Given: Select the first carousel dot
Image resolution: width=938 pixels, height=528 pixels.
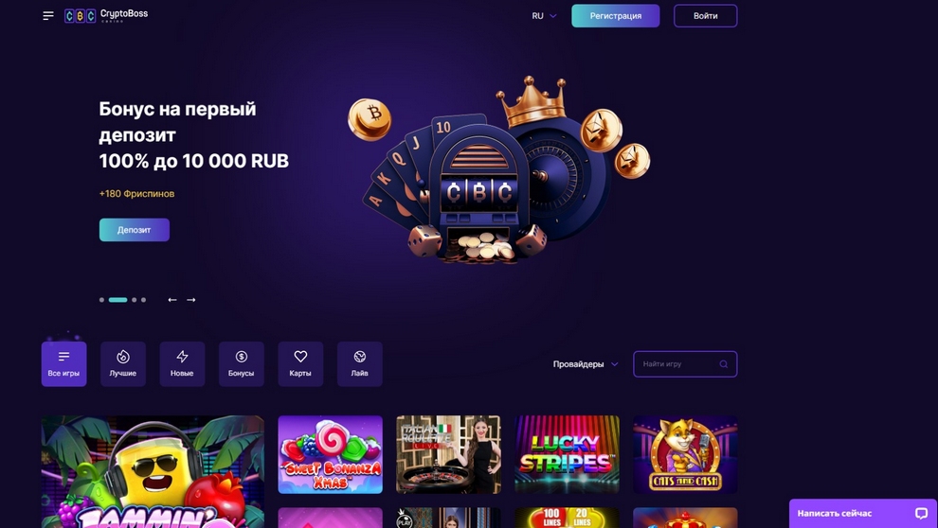Looking at the screenshot, I should (101, 300).
